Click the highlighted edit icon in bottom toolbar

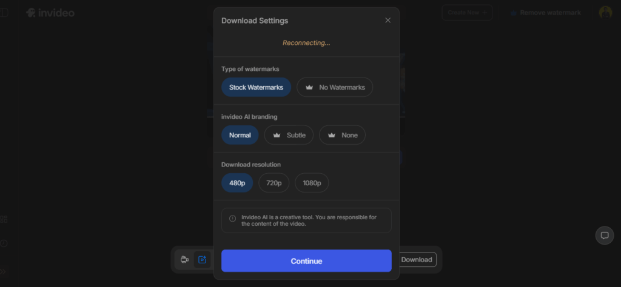point(203,260)
